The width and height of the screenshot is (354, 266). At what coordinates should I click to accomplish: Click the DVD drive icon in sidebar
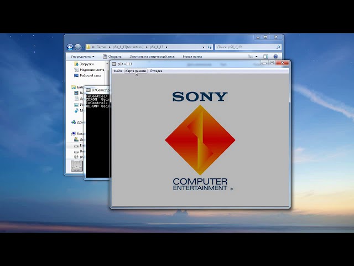tap(76, 157)
